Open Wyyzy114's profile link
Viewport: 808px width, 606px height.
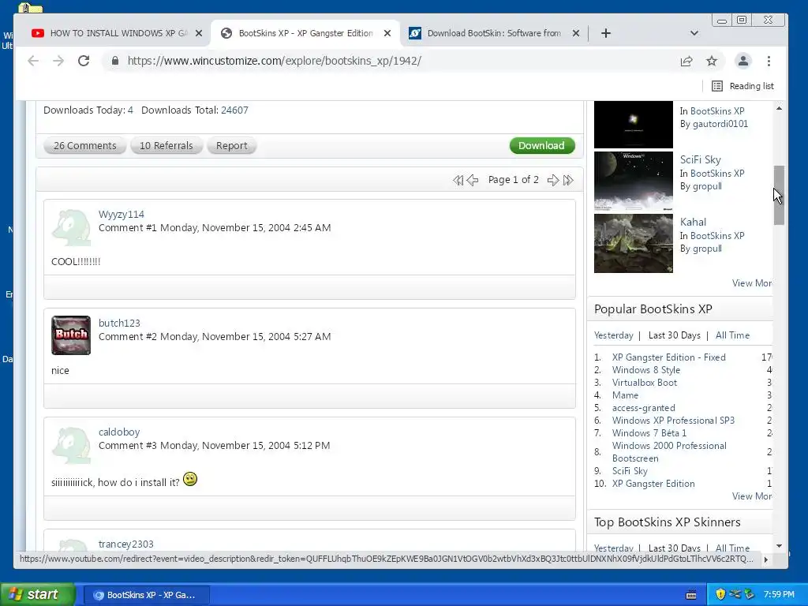121,215
